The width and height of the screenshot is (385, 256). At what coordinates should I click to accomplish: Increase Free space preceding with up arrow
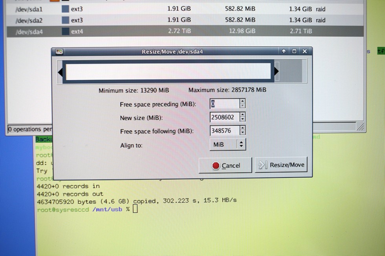click(242, 102)
